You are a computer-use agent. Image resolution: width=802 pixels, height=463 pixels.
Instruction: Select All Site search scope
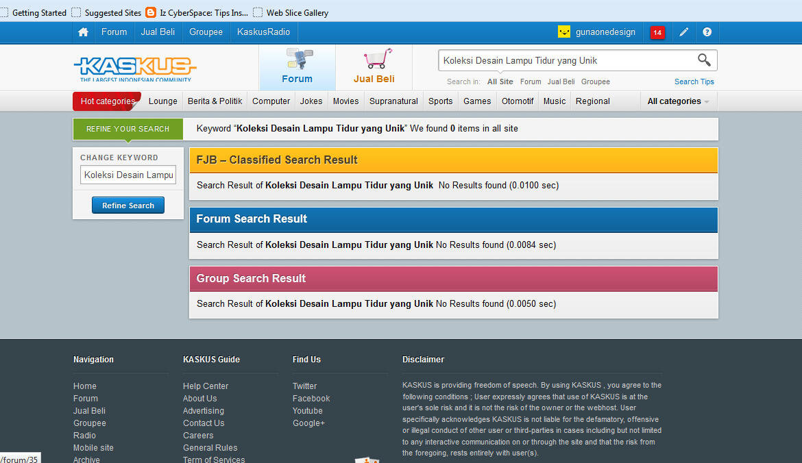click(500, 82)
